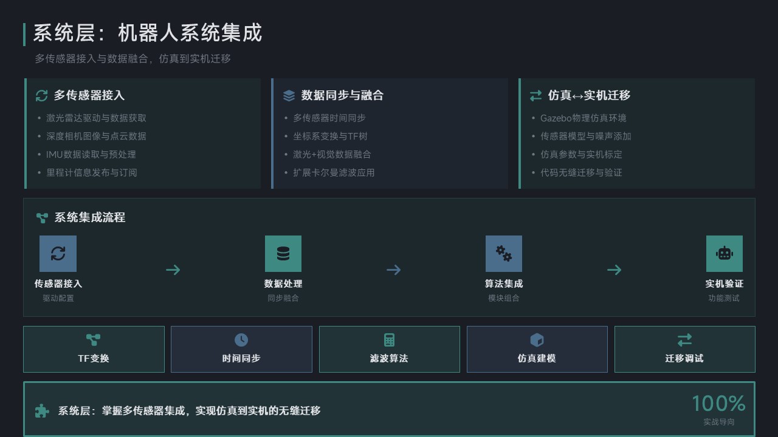Click the node diagram icon beside 系统集成流程
778x437 pixels.
coord(42,217)
